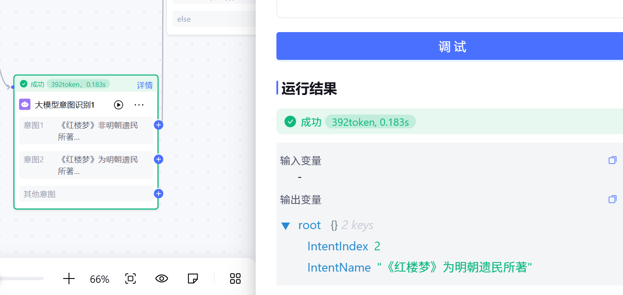Click the purple robot icon of the node
Screen dimensions: 623x295
click(x=25, y=105)
